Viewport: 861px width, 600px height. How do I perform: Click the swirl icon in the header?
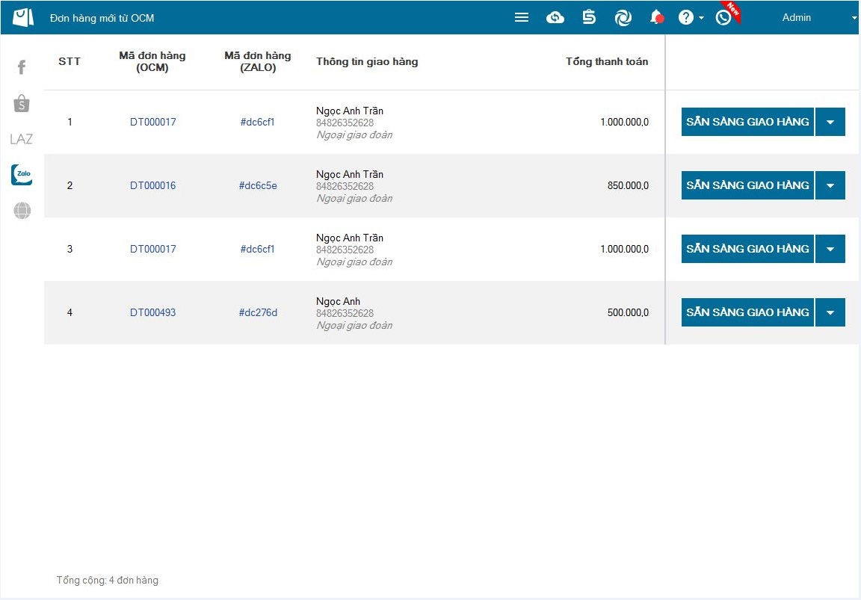pos(623,17)
